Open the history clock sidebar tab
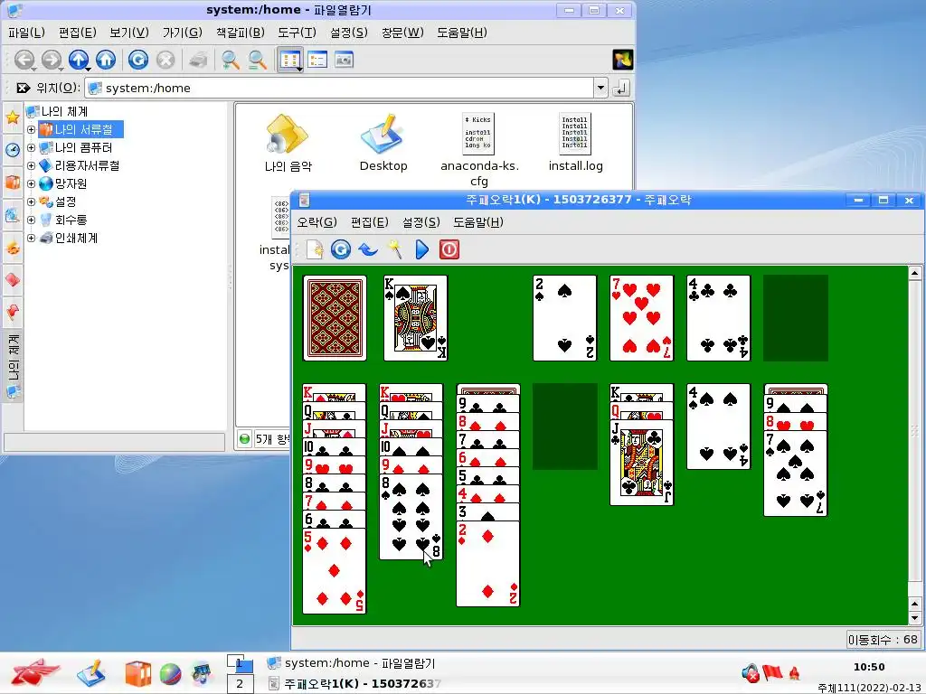The width and height of the screenshot is (926, 694). click(13, 150)
